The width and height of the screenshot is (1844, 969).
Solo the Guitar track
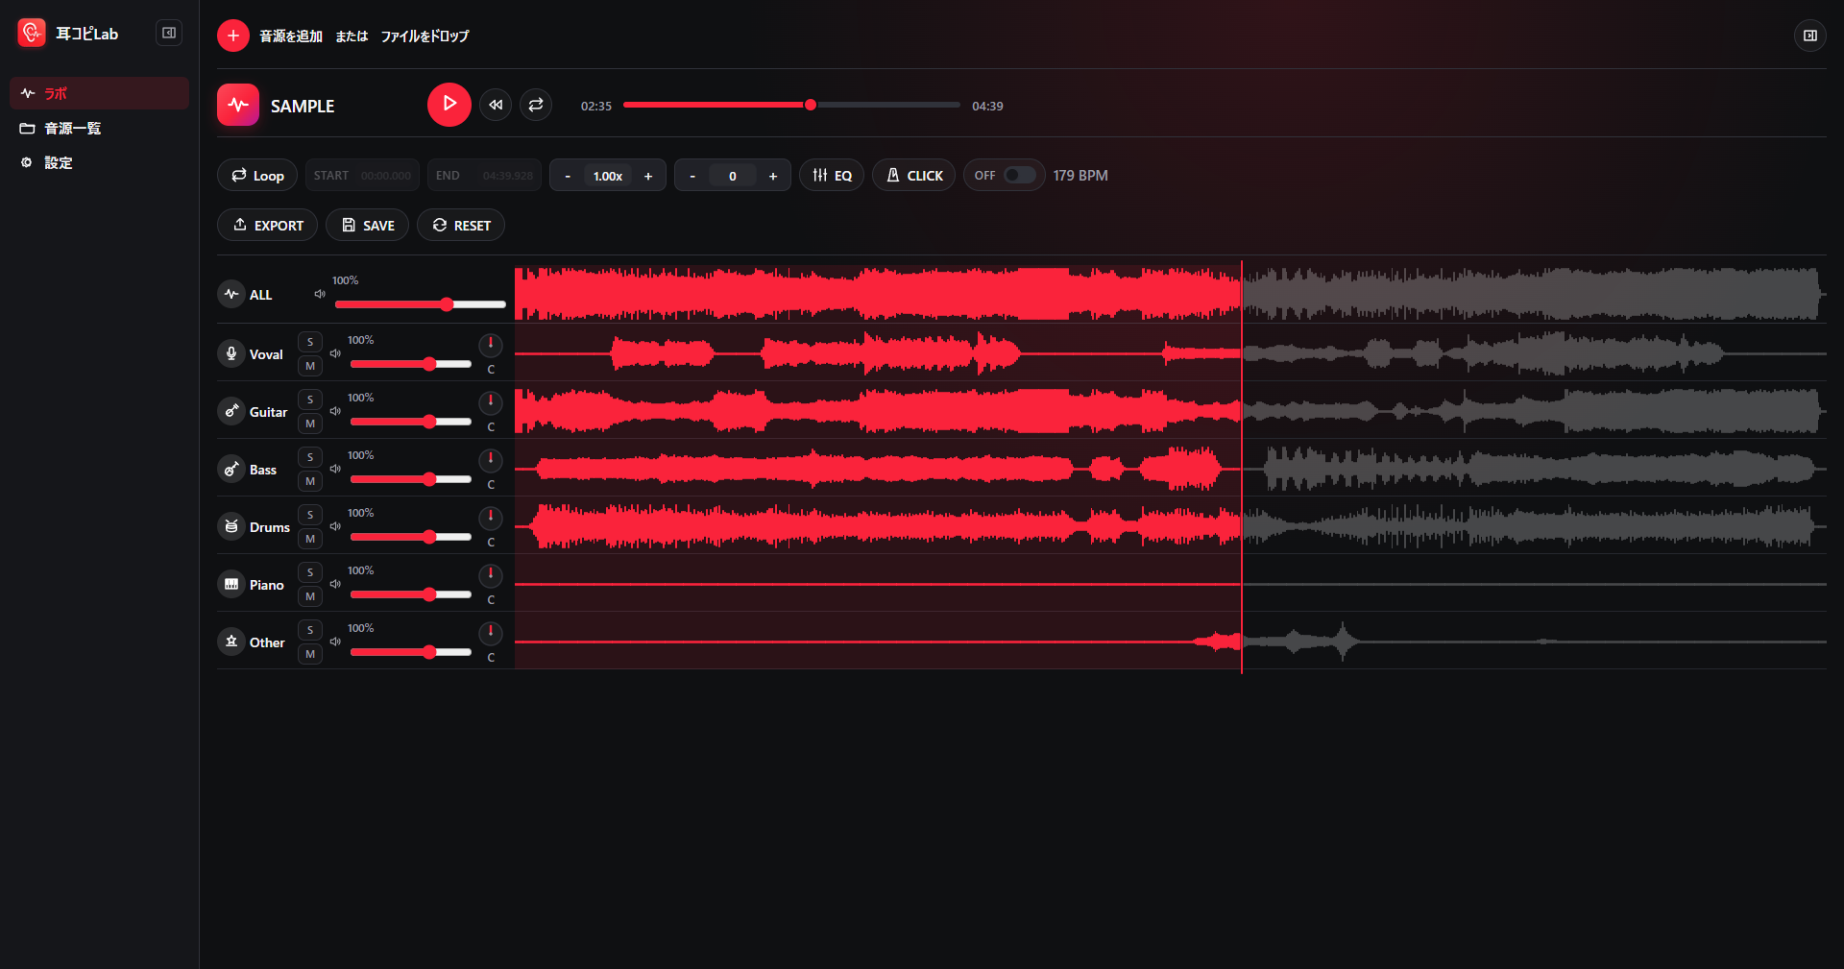(310, 400)
